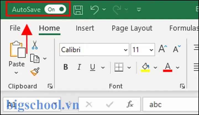Open the Fill Color dropdown arrow

click(x=155, y=68)
